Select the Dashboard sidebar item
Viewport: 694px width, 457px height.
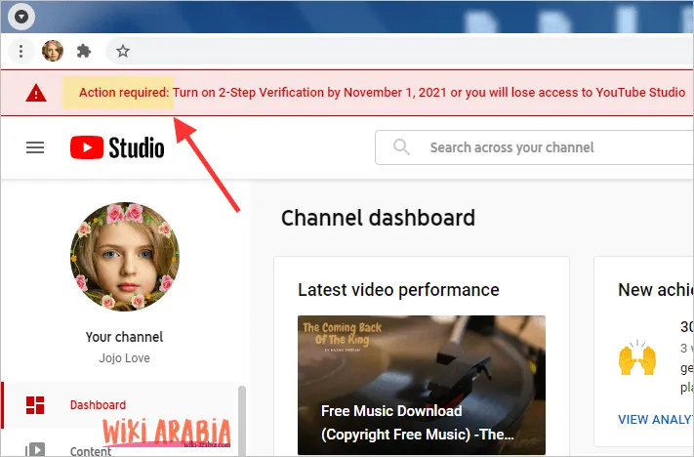click(119, 405)
